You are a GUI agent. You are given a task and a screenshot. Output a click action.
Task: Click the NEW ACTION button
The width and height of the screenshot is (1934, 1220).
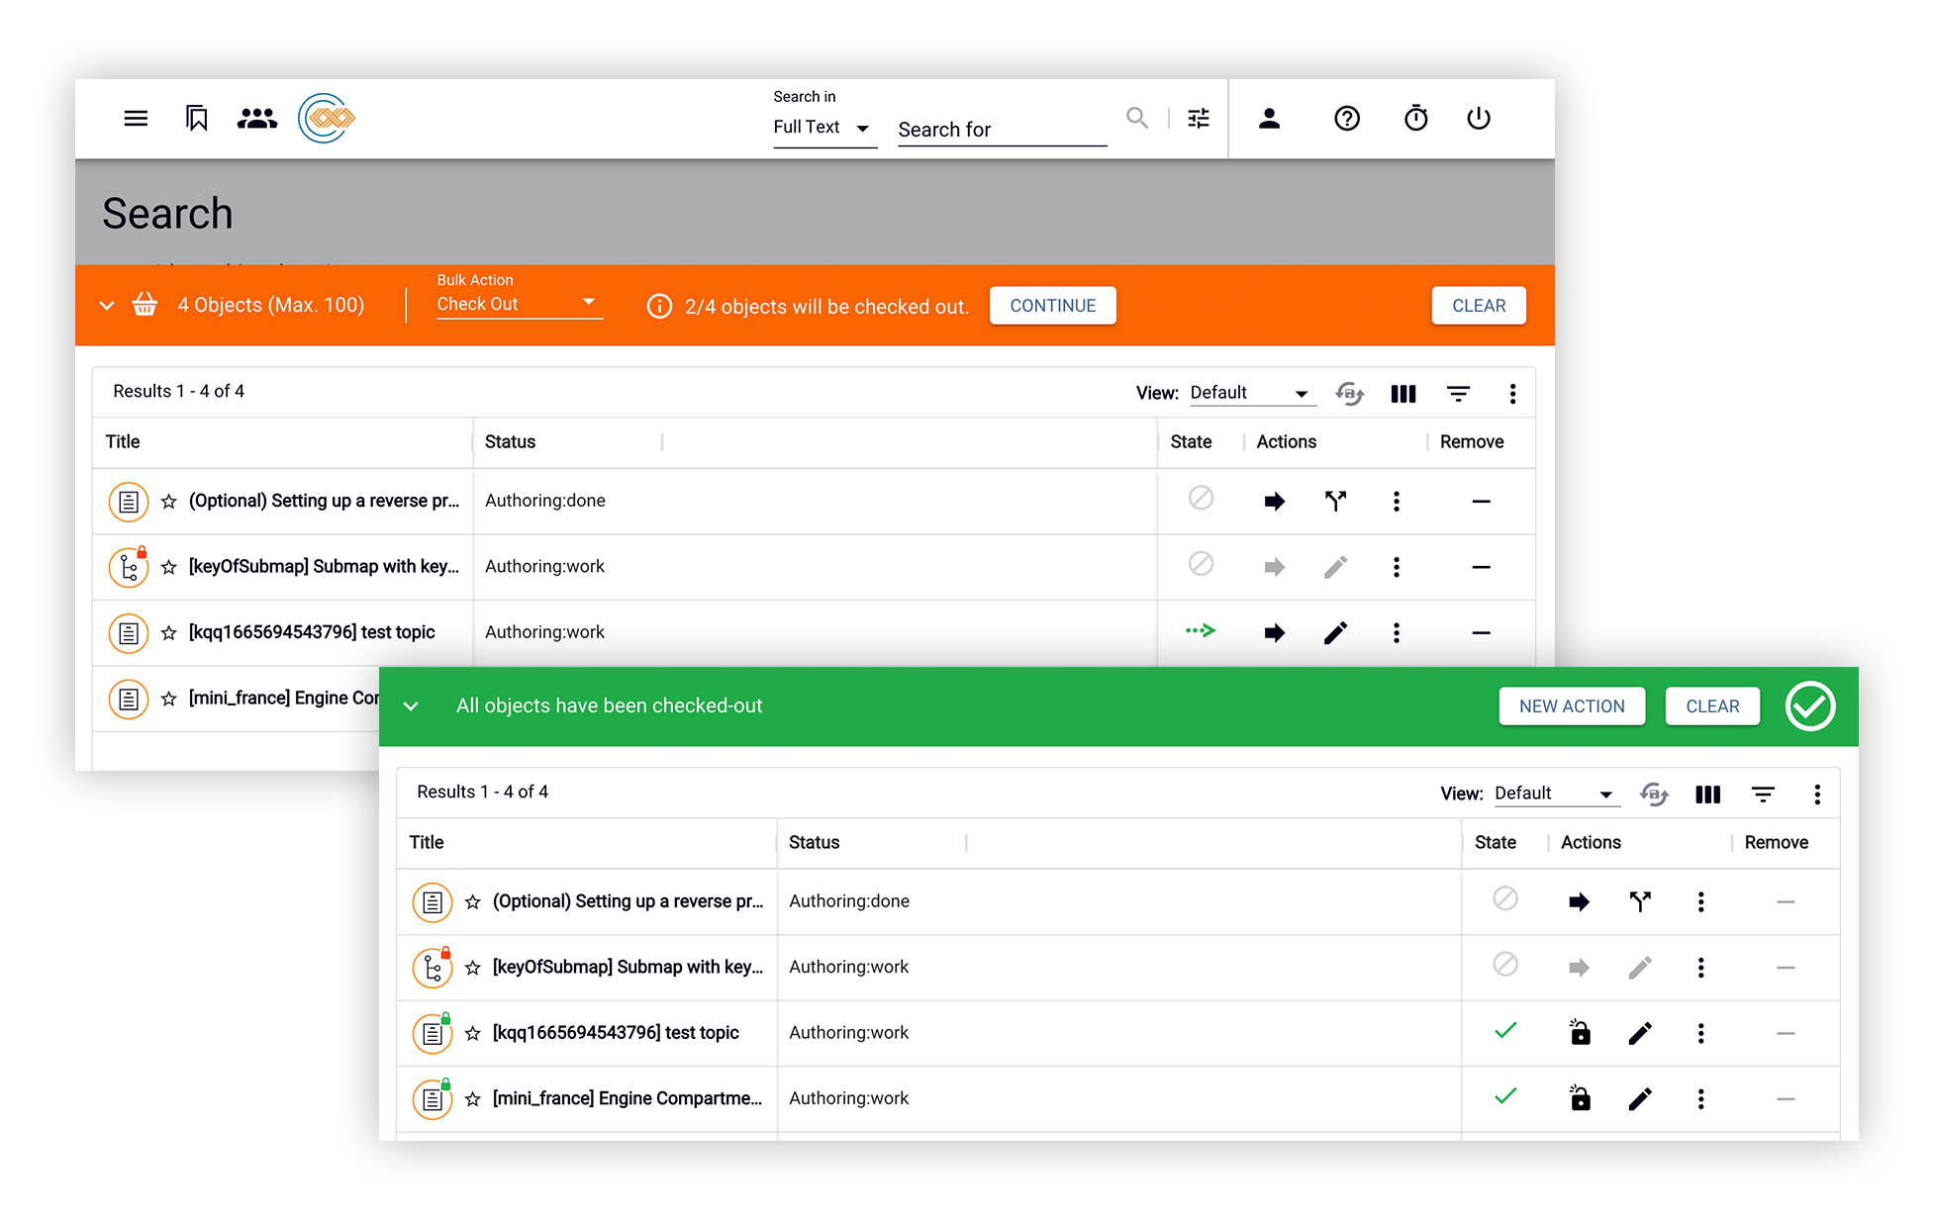tap(1571, 706)
